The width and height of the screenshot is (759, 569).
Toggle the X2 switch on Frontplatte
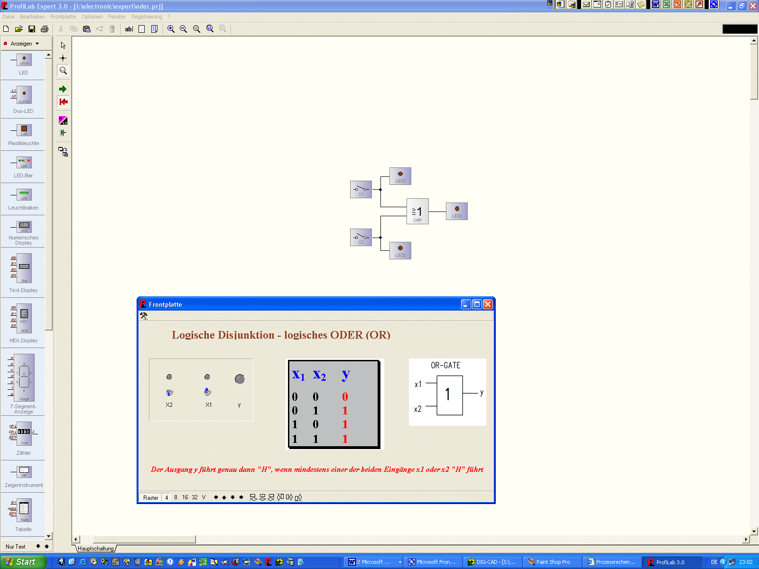point(169,392)
